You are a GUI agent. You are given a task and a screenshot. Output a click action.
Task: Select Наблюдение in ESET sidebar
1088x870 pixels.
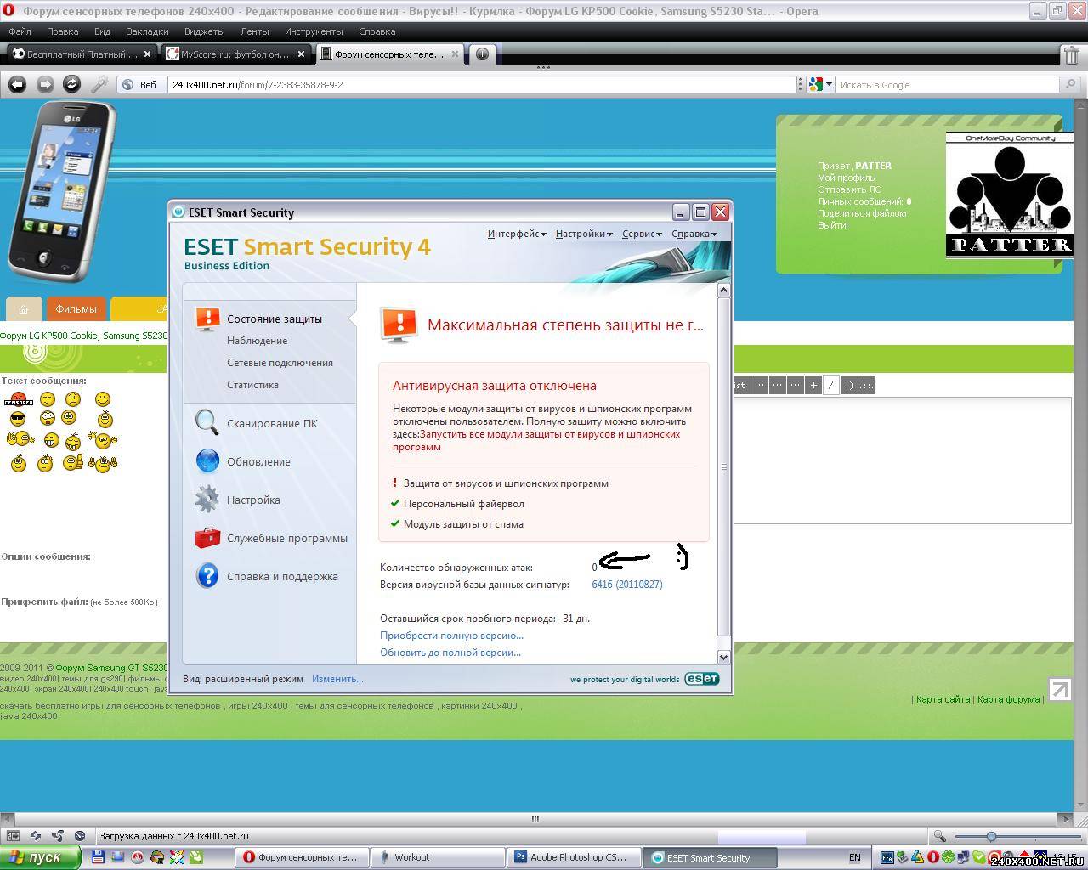[x=257, y=341]
